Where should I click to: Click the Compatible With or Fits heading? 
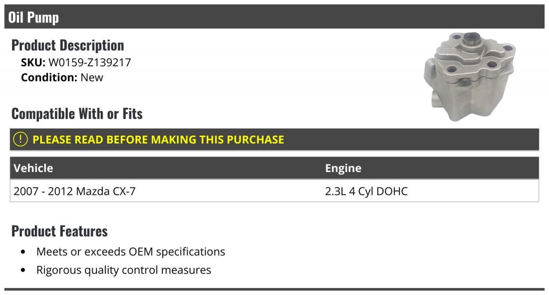[77, 114]
